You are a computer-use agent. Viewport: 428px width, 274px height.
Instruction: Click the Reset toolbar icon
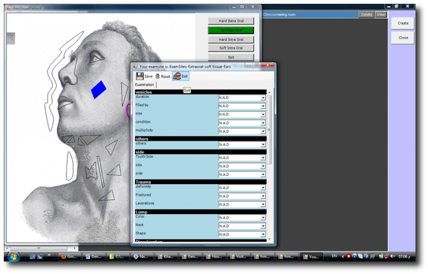[x=157, y=76]
